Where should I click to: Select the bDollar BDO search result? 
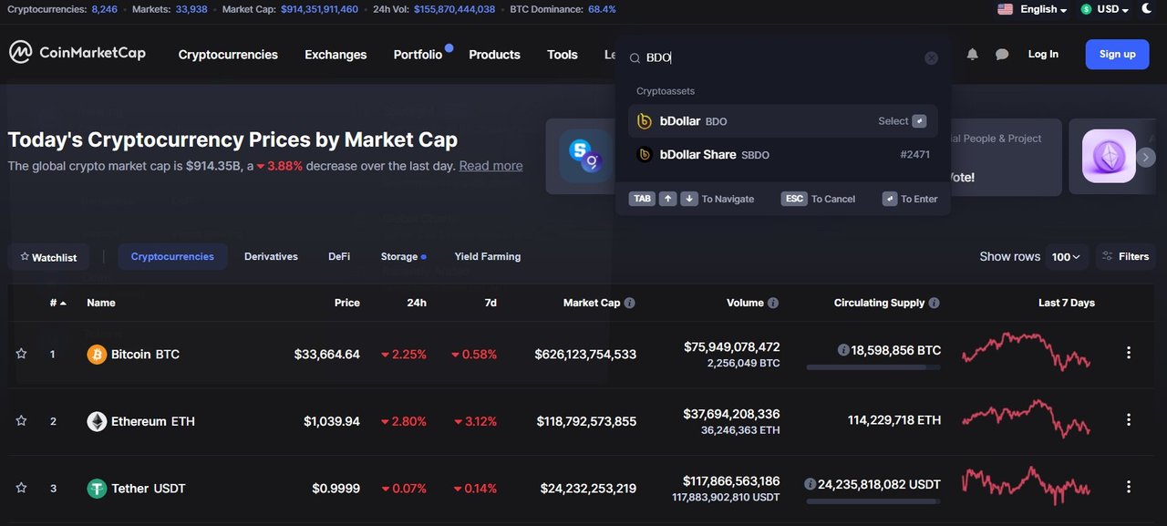pyautogui.click(x=782, y=121)
